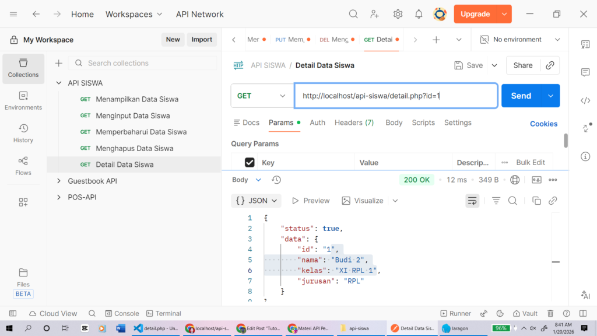Screen dimensions: 597x336
Task: Open the No environment dropdown
Action: coord(519,40)
